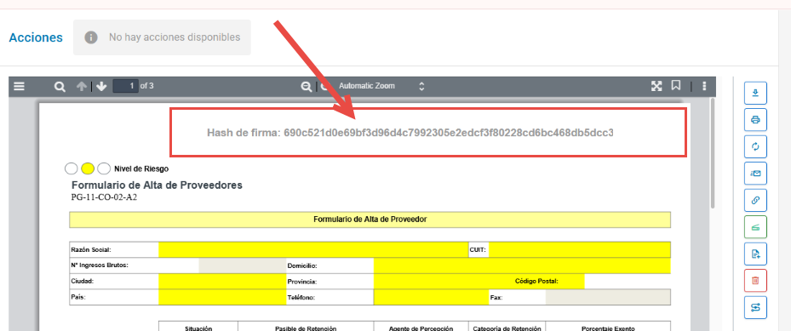Click the Teléfono yellow field
This screenshot has height=331, width=791.
click(x=432, y=297)
